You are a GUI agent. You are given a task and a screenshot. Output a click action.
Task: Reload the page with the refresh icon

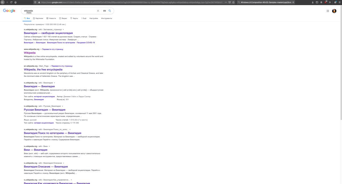click(x=11, y=2)
